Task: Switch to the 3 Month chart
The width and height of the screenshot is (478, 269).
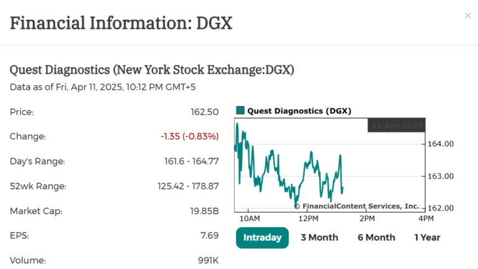Action: coord(319,237)
